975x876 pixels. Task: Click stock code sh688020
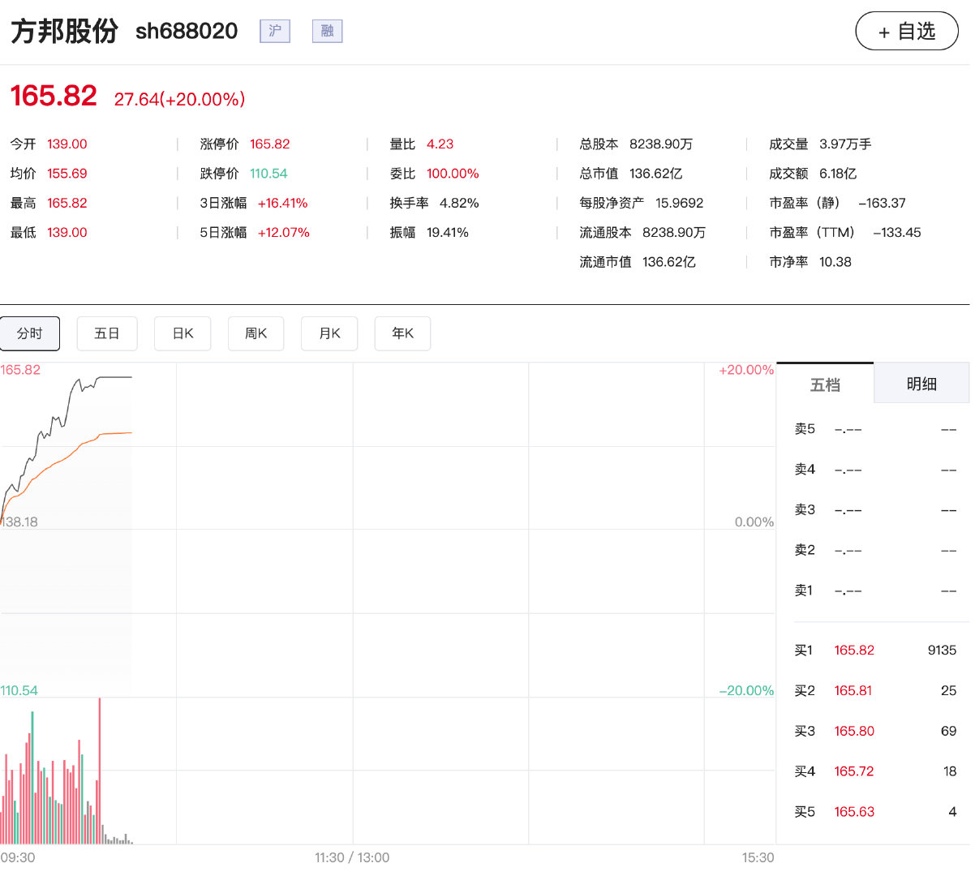[187, 32]
